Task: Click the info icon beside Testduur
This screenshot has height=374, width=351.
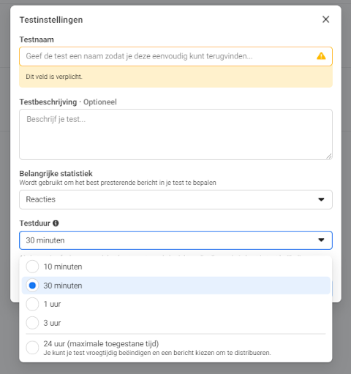Action: click(x=56, y=223)
